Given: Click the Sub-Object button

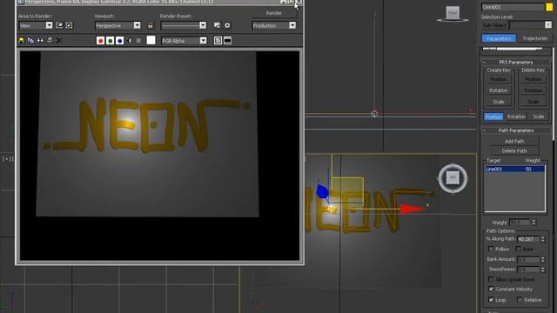Looking at the screenshot, I should tap(494, 25).
